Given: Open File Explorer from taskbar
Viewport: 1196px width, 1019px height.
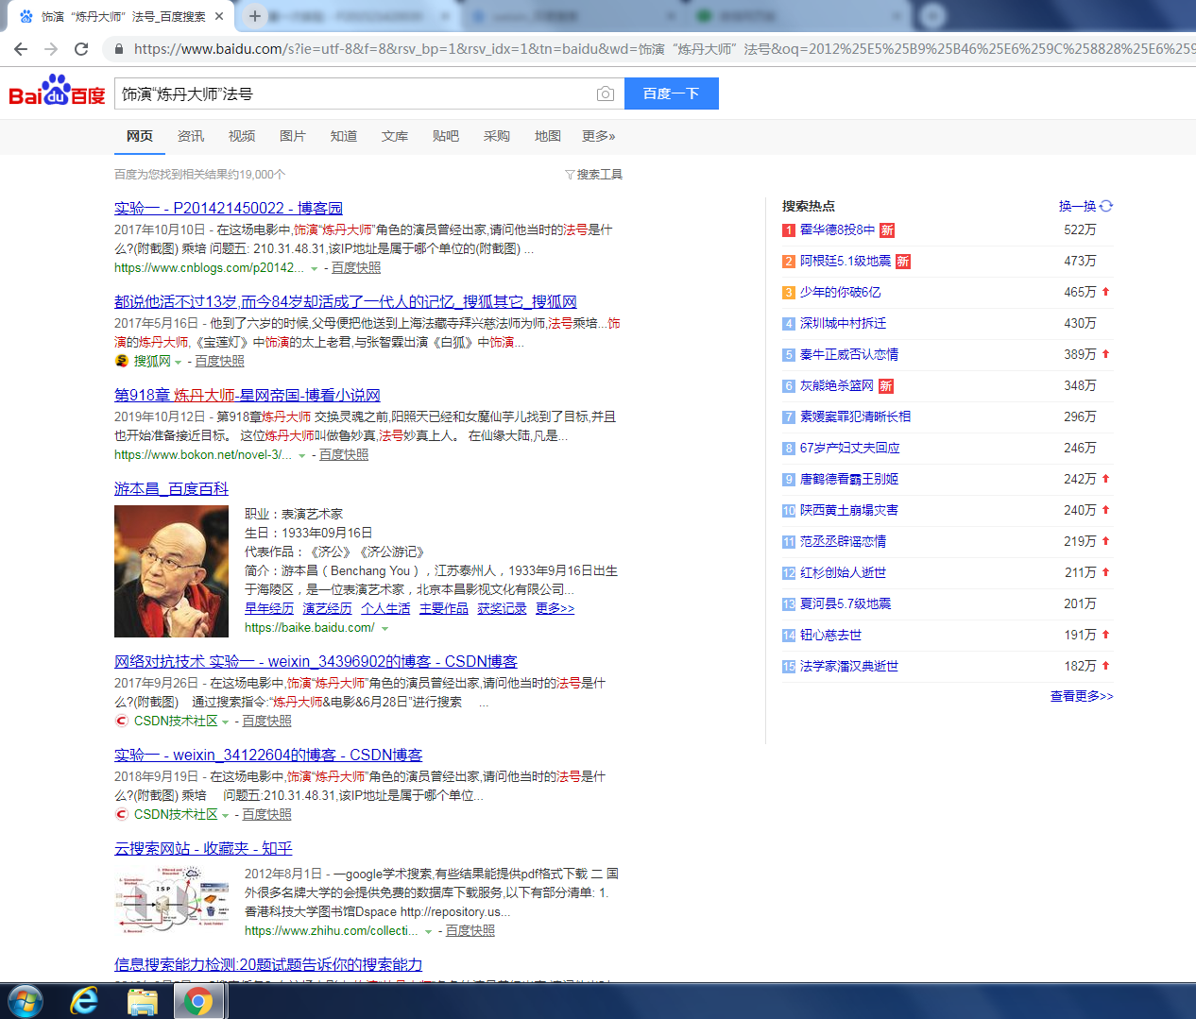Looking at the screenshot, I should [142, 1001].
